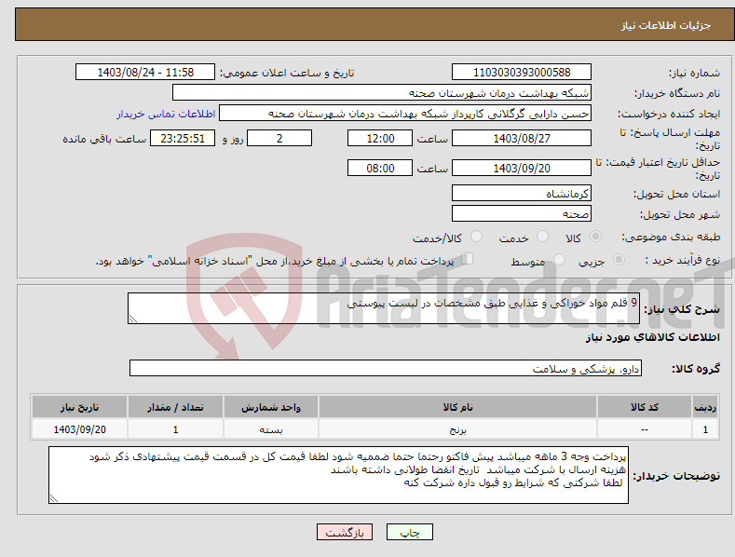The width and height of the screenshot is (735, 557).
Task: Select the کالا radio button
Action: click(595, 237)
